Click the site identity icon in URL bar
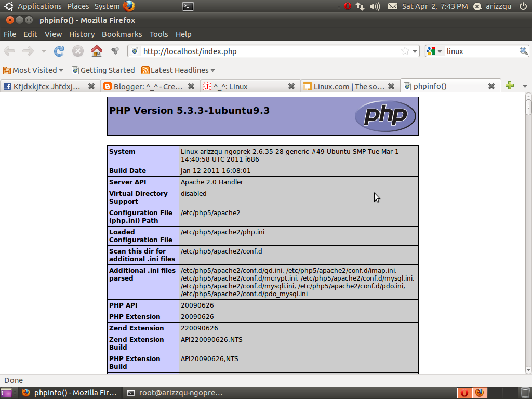 pos(135,51)
